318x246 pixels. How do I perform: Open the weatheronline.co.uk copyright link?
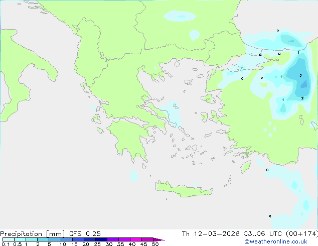pos(276,241)
